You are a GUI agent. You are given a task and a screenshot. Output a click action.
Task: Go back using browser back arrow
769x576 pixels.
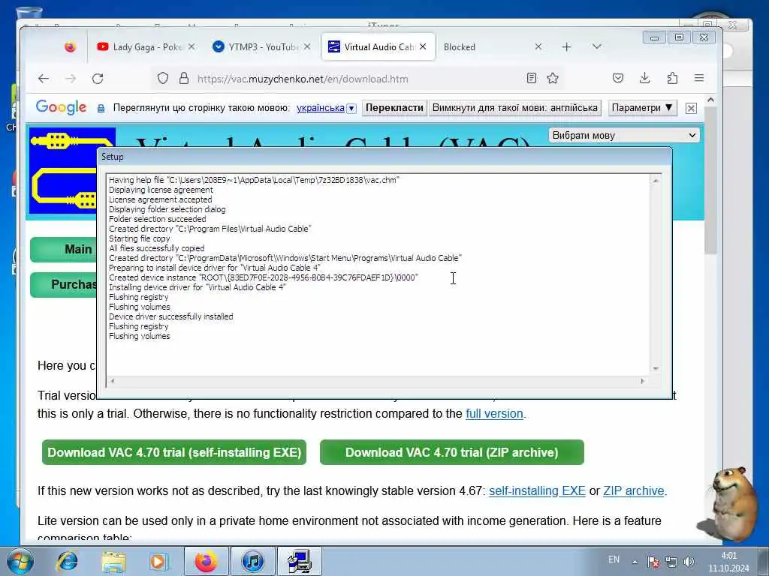coord(44,78)
